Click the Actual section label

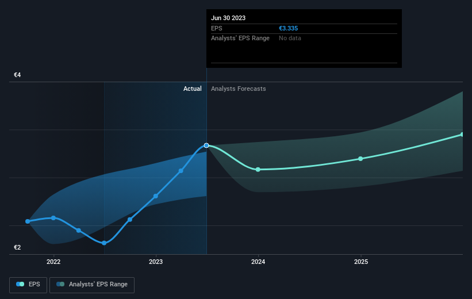click(193, 89)
